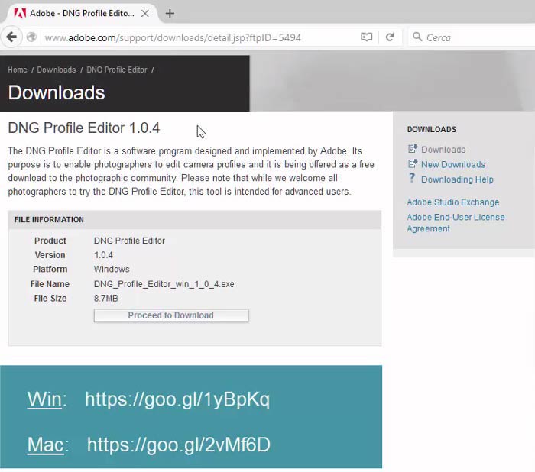Select the Adobe - DNG Profile Editor tab
Viewport: 535px width, 472px height.
tap(82, 13)
